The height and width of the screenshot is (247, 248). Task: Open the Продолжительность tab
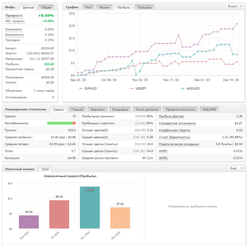point(180,110)
